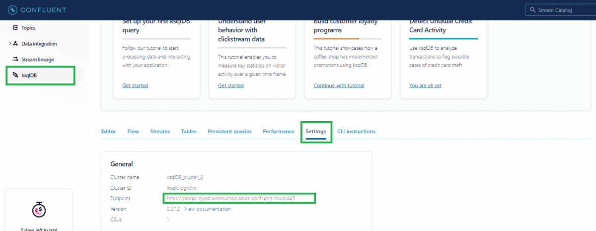Image resolution: width=596 pixels, height=231 pixels.
Task: Switch to the Performance tab
Action: tap(279, 132)
